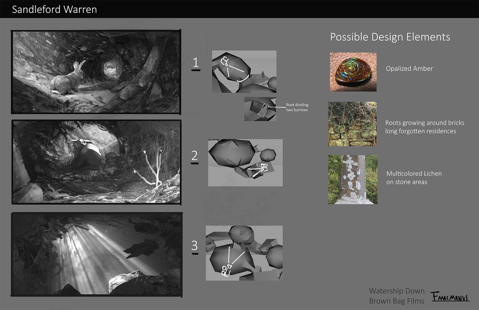Select the glowing roots burrow sketch

(96, 162)
